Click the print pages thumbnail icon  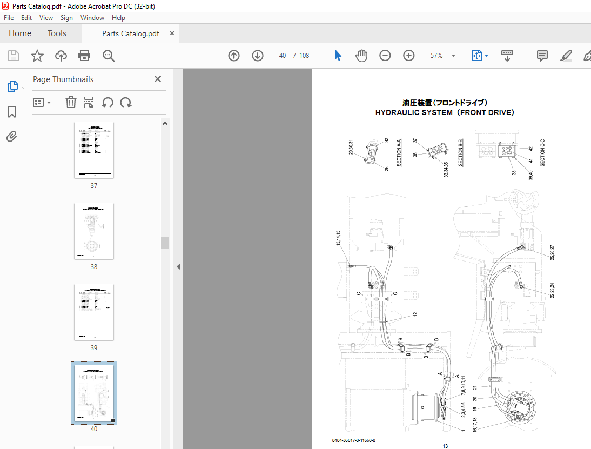coord(89,102)
